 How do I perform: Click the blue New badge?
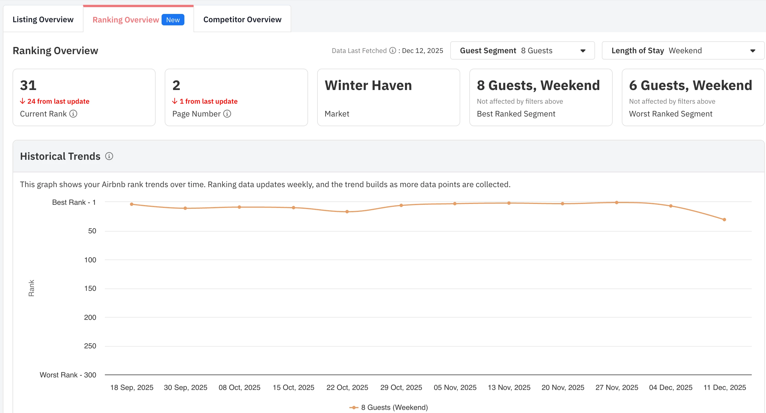point(173,20)
